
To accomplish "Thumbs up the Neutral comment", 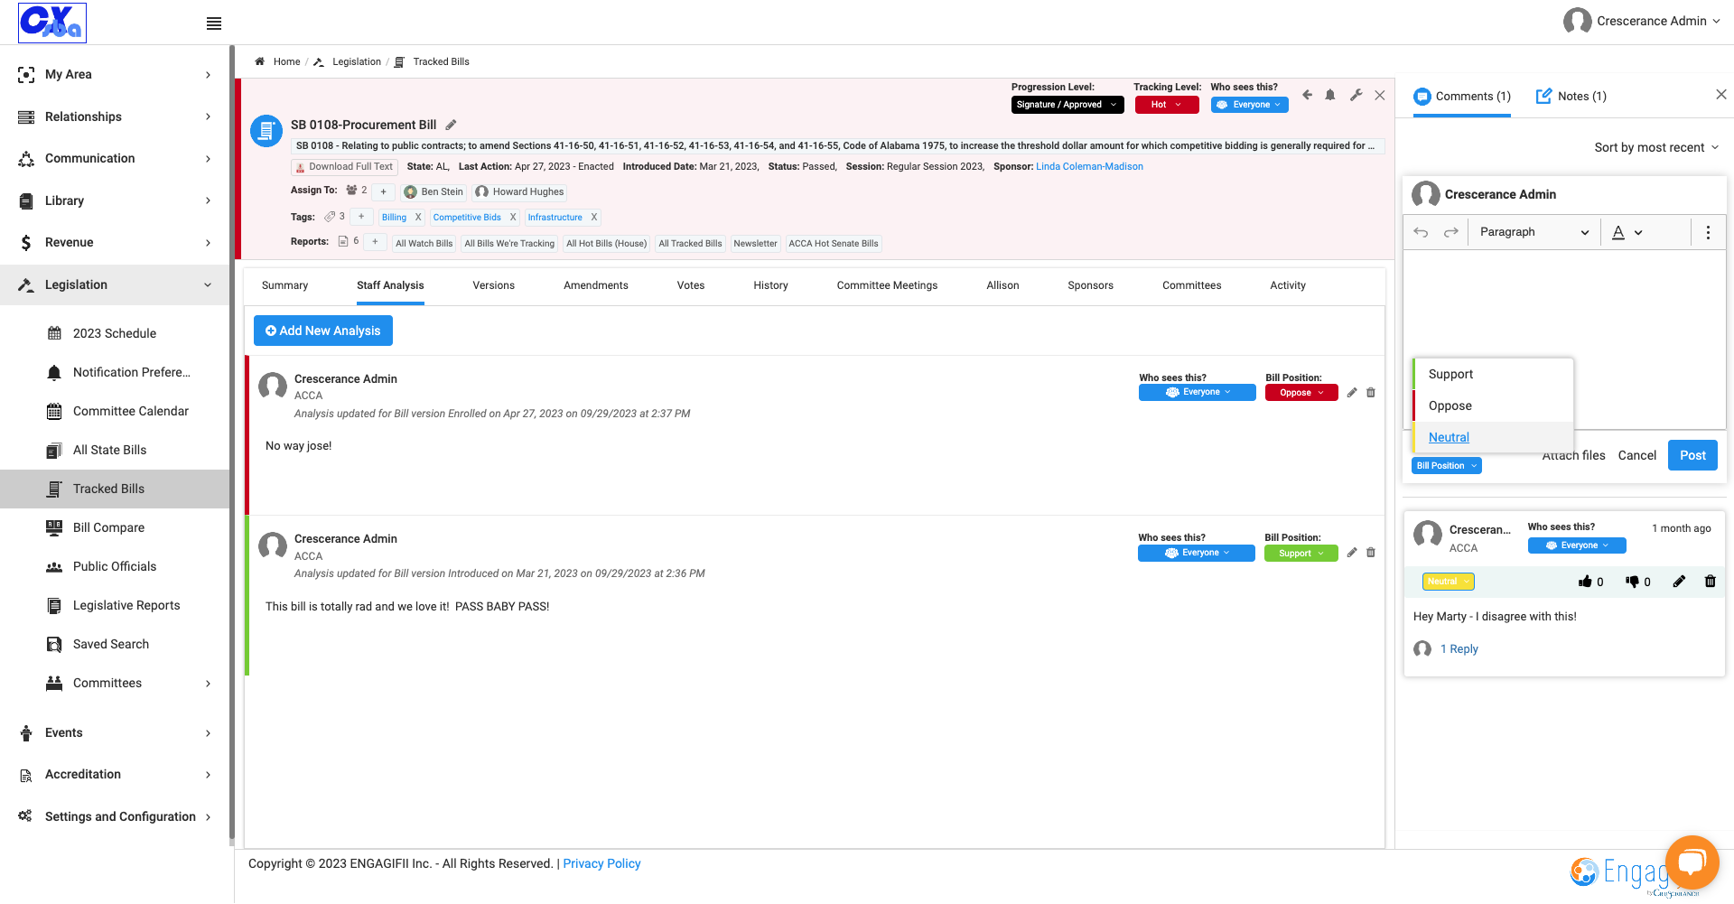I will pos(1585,582).
